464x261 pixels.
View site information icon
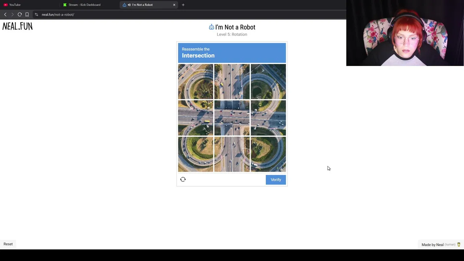click(x=36, y=14)
